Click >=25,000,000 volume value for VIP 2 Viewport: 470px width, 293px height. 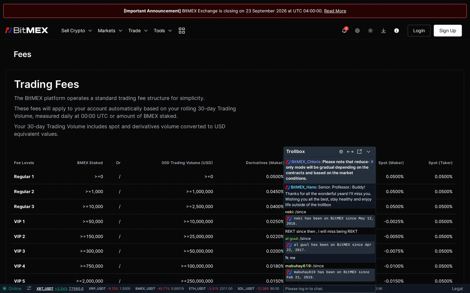pos(198,236)
